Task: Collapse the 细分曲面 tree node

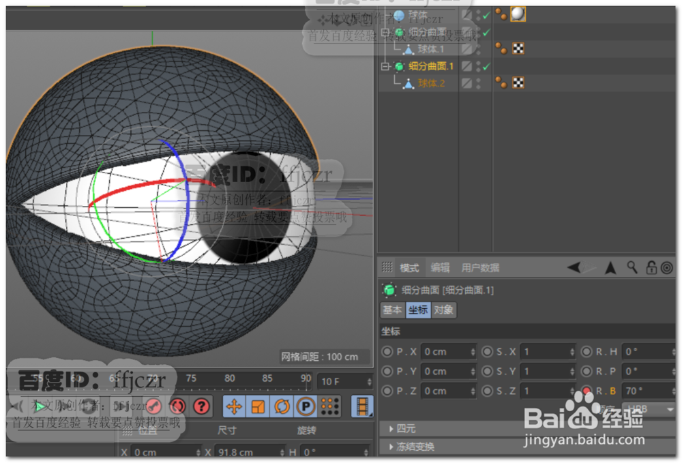Action: point(385,32)
